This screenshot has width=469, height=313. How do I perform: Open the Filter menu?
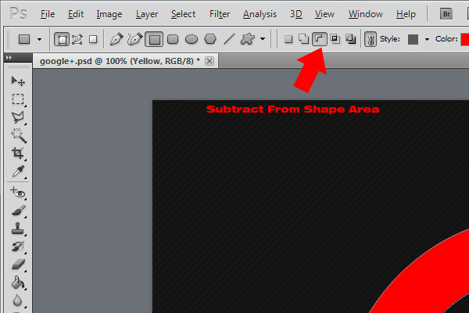(220, 14)
